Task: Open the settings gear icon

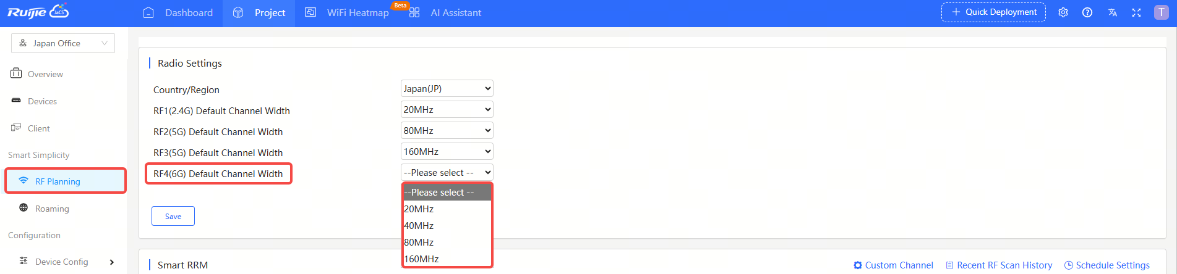Action: (1063, 12)
